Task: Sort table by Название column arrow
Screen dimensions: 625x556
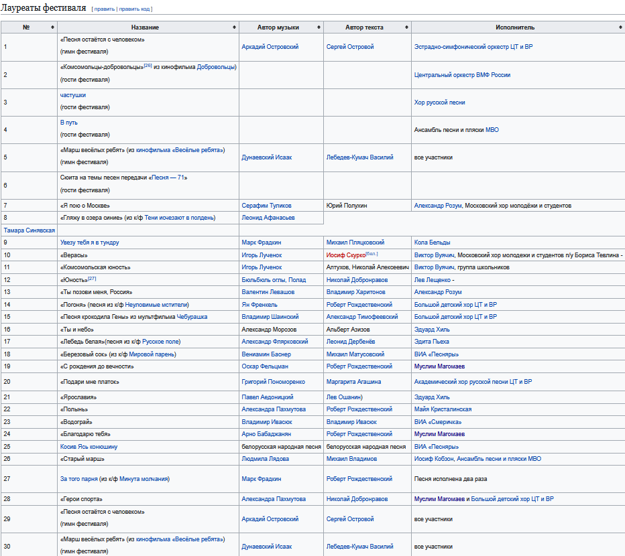Action: point(234,27)
